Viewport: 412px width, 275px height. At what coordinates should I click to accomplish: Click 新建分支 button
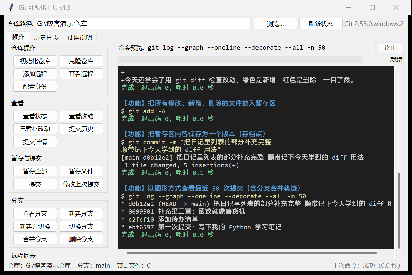click(x=81, y=214)
